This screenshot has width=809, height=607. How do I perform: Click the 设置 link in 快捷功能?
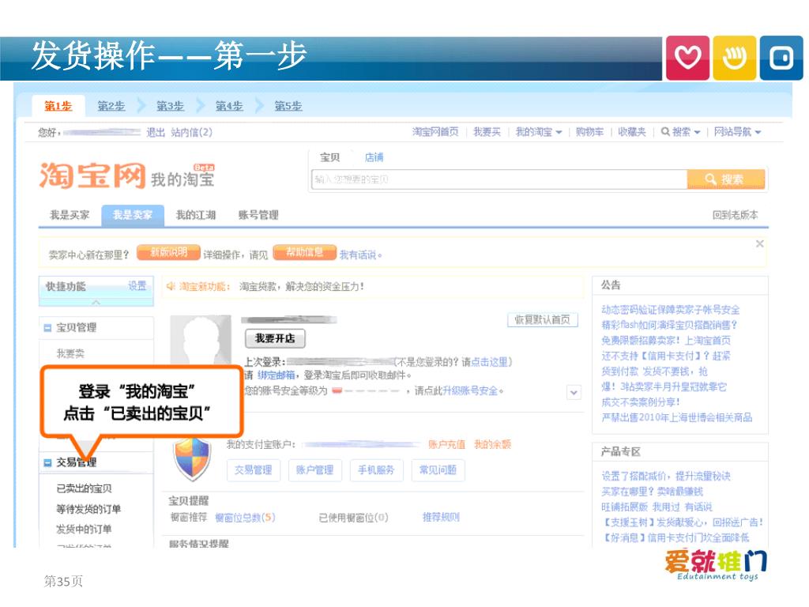tap(137, 286)
